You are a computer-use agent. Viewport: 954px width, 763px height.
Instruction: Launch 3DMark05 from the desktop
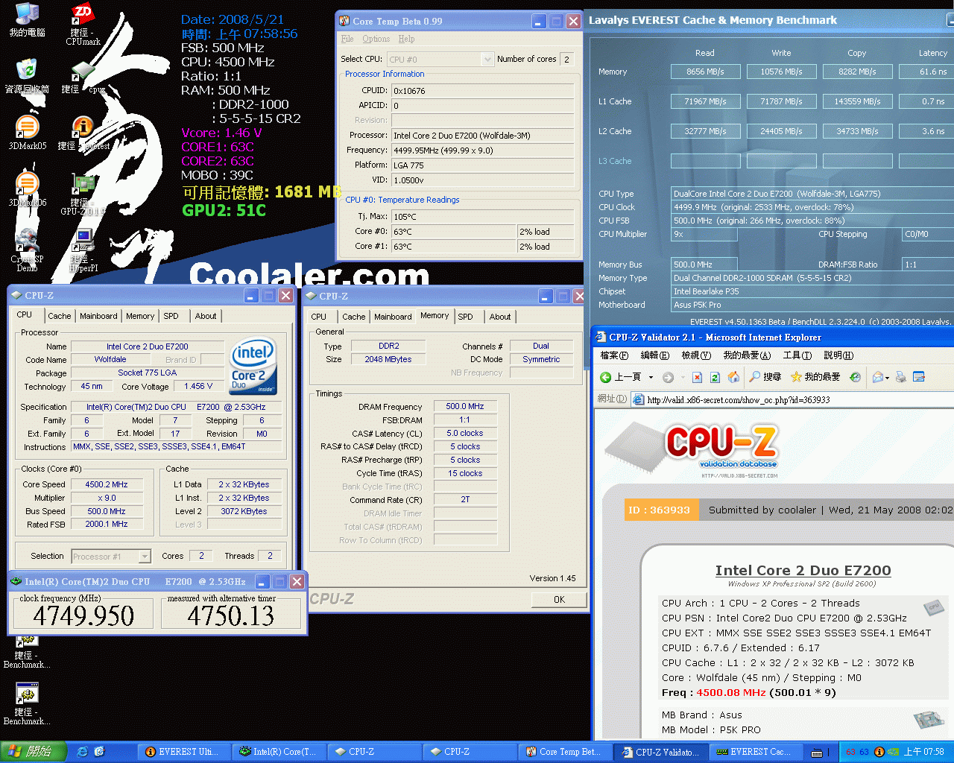27,133
